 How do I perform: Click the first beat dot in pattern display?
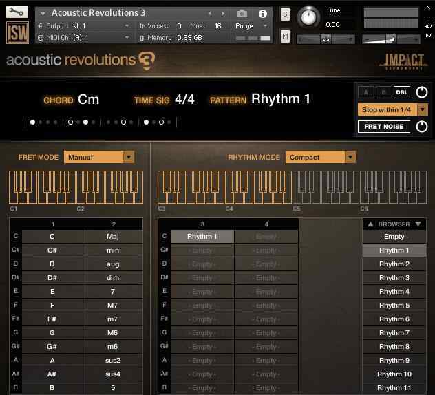(x=33, y=122)
